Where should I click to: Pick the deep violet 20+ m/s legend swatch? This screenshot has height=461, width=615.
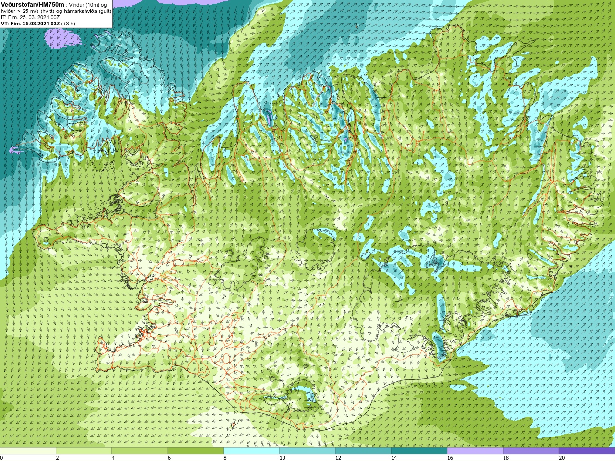point(587,451)
